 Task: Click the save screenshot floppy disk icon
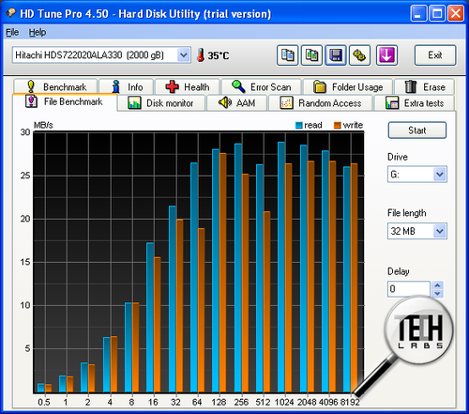[x=336, y=55]
